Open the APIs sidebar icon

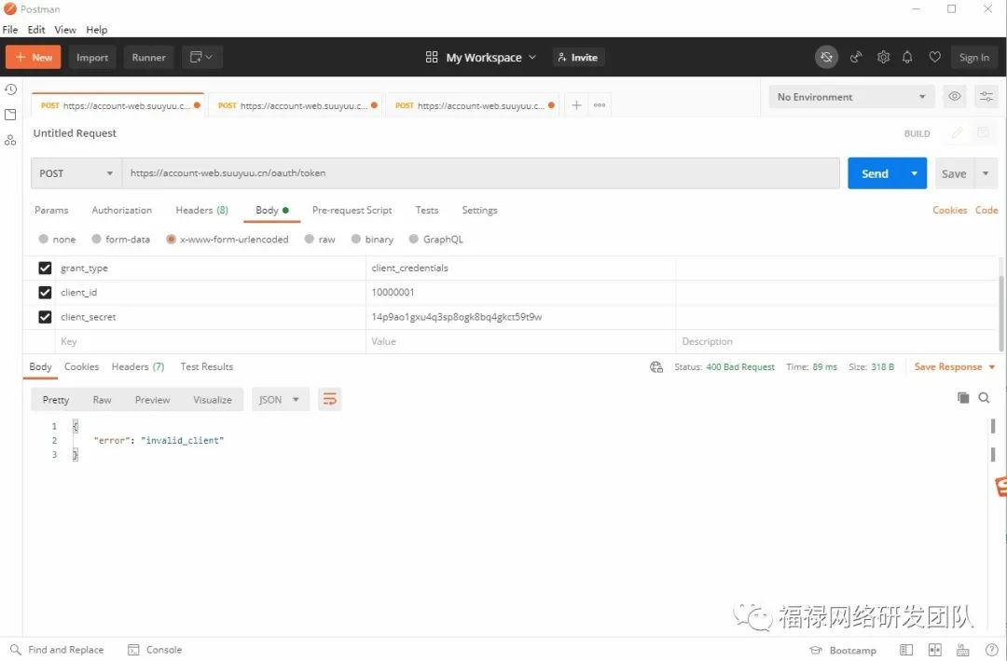(10, 140)
